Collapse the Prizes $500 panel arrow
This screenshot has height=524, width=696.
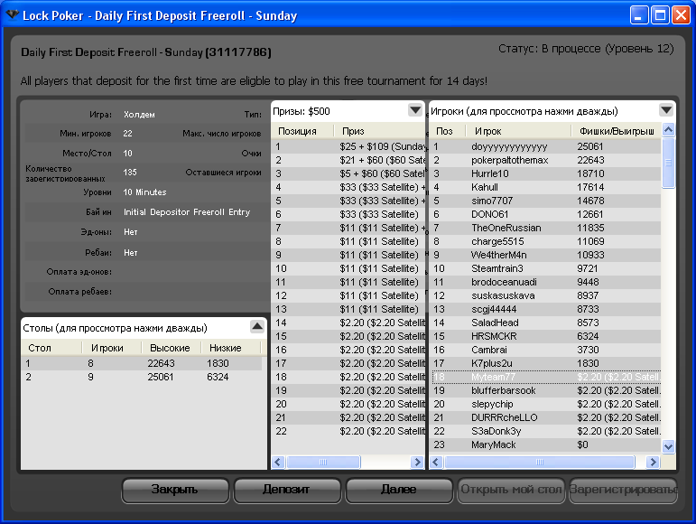coord(415,110)
